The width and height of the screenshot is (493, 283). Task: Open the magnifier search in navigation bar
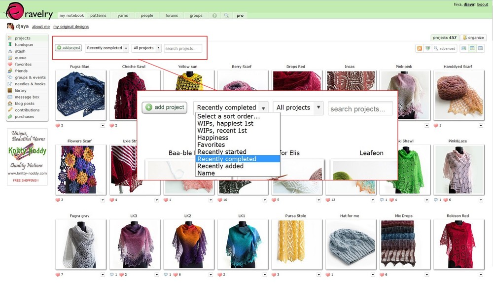[x=226, y=16]
